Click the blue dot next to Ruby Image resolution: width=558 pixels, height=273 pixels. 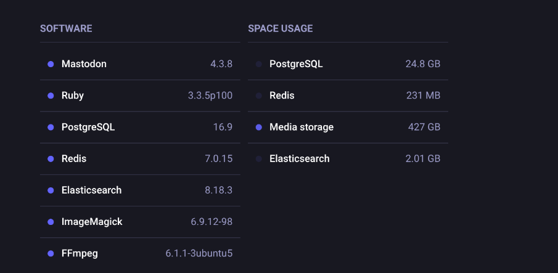(51, 96)
